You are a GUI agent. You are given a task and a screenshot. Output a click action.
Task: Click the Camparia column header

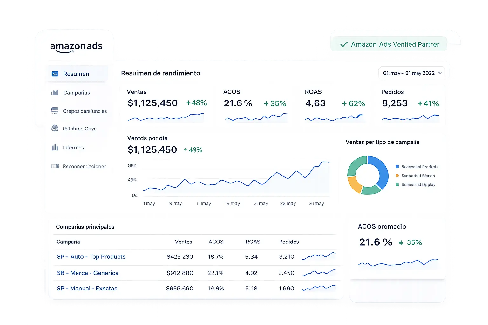tap(68, 242)
